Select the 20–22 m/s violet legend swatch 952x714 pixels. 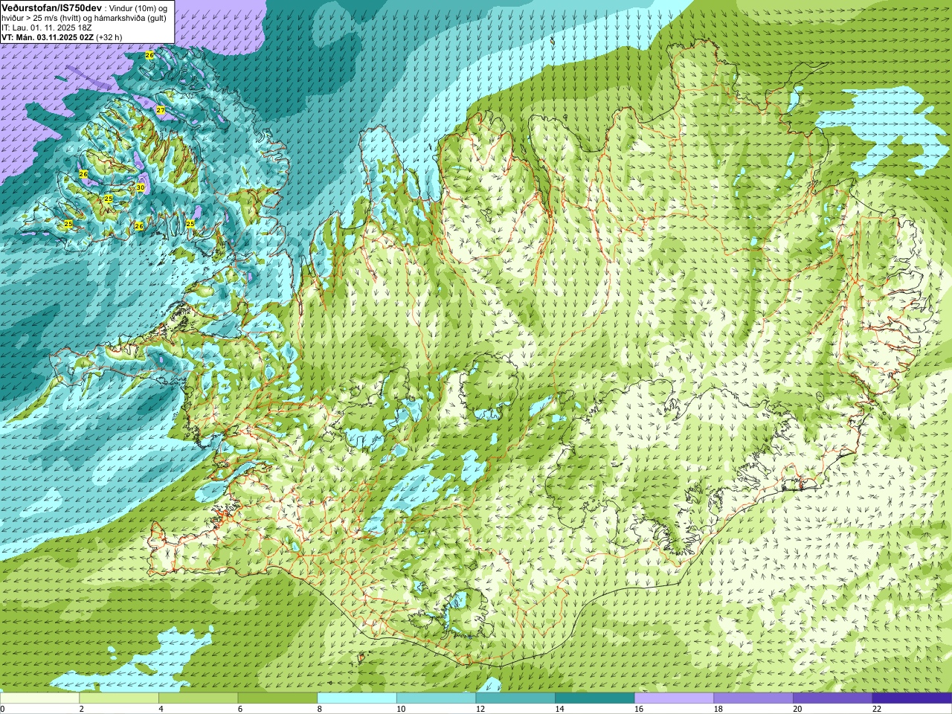pyautogui.click(x=833, y=698)
